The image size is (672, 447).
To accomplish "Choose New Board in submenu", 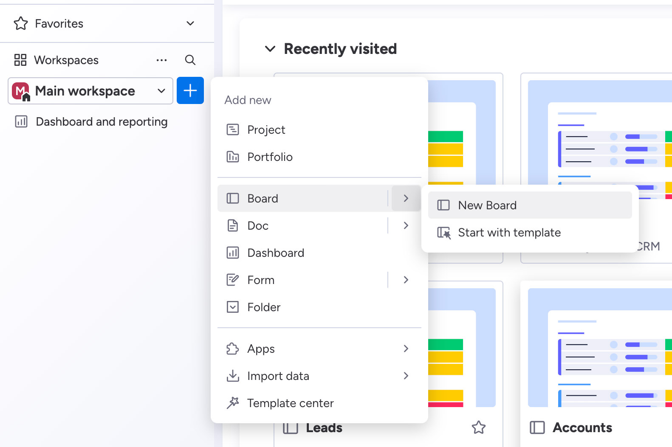I will click(x=530, y=205).
